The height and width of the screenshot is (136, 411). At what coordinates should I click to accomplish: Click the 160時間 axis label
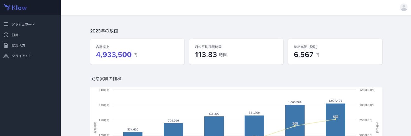(x=104, y=120)
